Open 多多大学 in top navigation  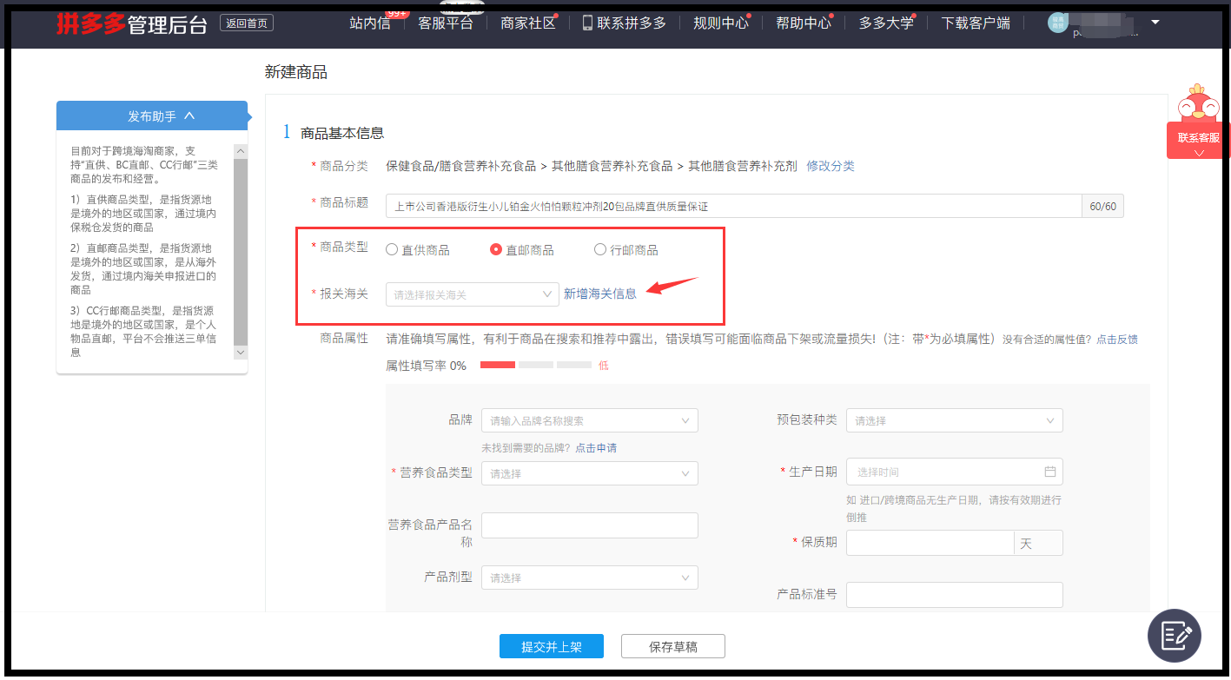[x=886, y=23]
